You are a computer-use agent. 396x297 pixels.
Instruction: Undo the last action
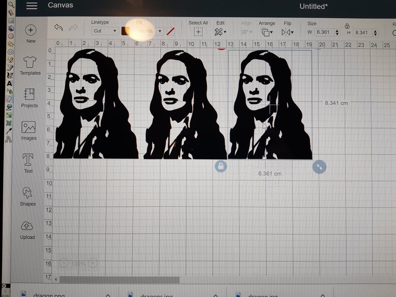tap(58, 27)
